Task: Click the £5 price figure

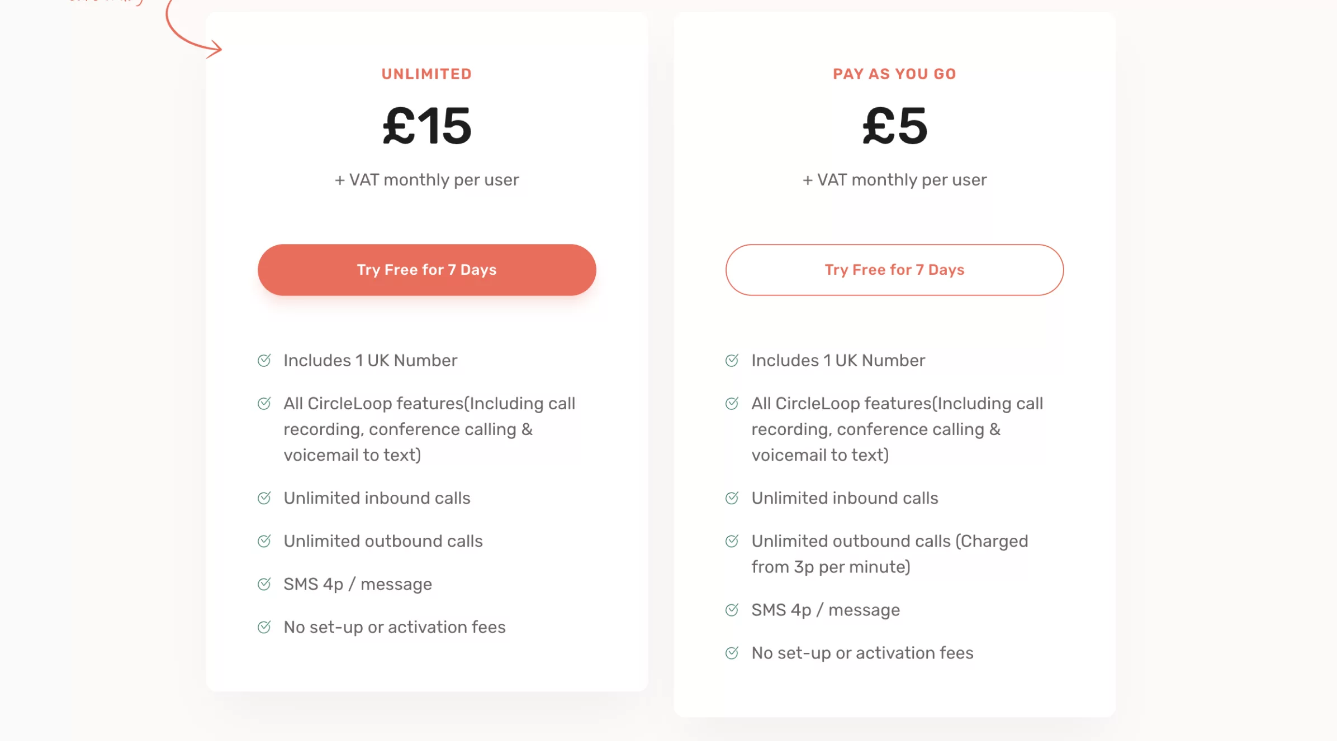Action: click(895, 126)
